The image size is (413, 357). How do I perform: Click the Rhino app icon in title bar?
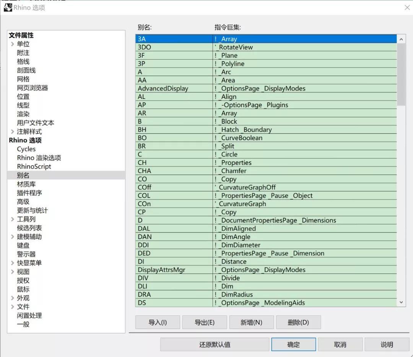tap(8, 7)
